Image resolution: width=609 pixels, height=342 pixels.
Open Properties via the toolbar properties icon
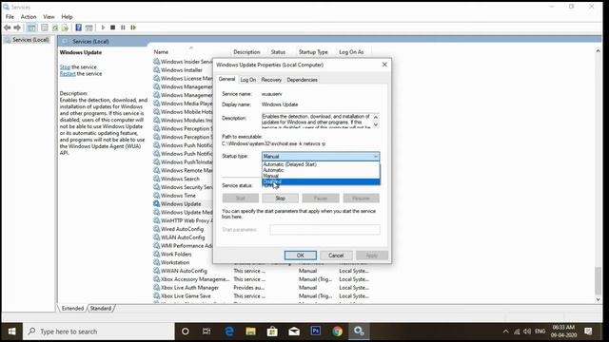[45, 28]
